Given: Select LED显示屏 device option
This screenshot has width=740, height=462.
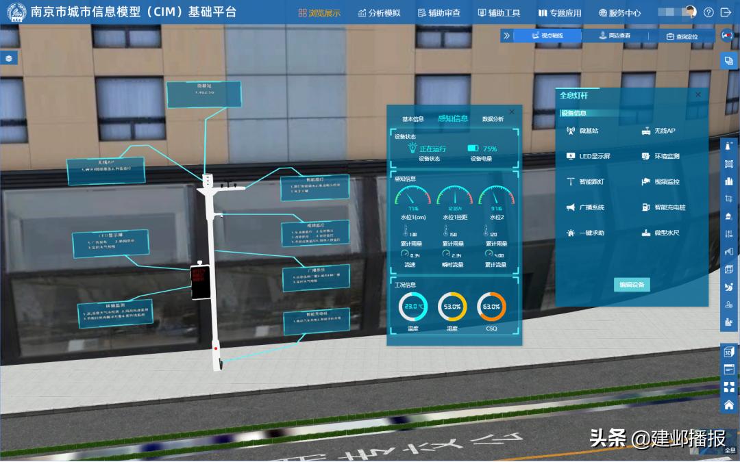Looking at the screenshot, I should (x=588, y=156).
